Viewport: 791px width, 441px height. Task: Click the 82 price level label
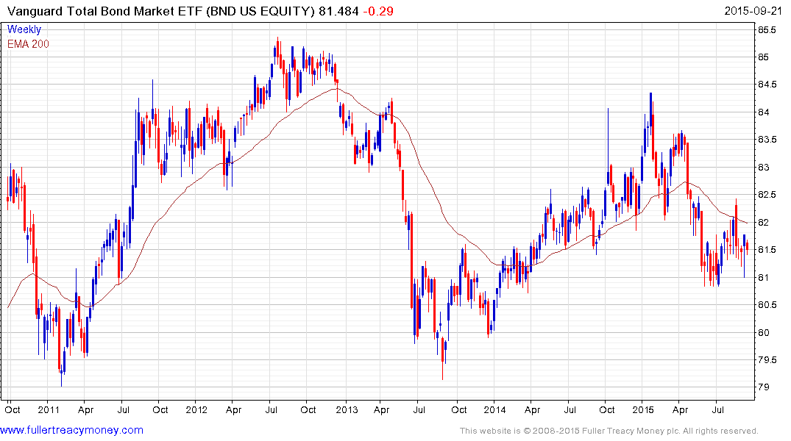coord(764,222)
